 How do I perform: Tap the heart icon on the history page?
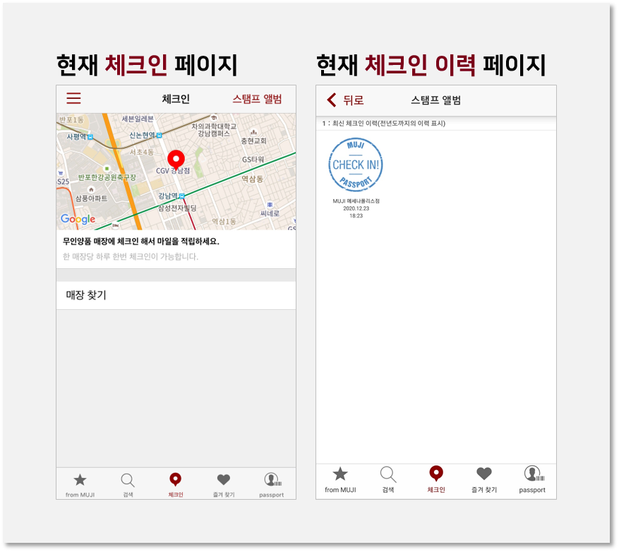click(x=483, y=479)
